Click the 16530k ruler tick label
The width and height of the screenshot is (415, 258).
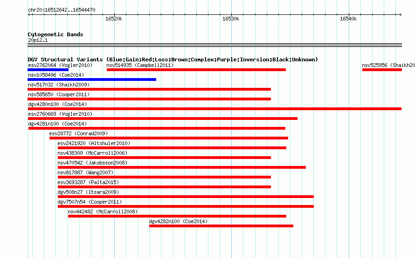coord(231,19)
